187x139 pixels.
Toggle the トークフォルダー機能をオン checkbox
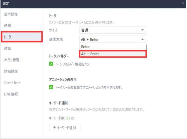click(x=51, y=64)
